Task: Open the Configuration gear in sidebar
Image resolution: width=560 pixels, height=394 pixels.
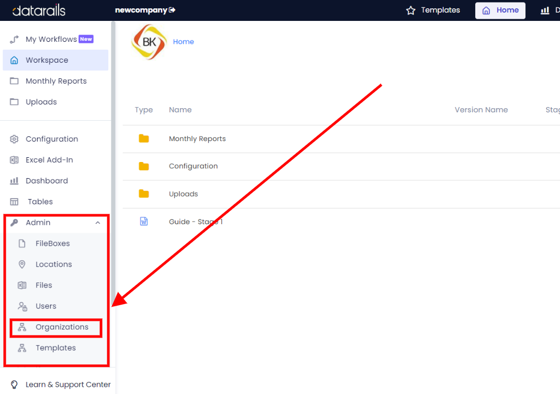Action: pos(15,138)
